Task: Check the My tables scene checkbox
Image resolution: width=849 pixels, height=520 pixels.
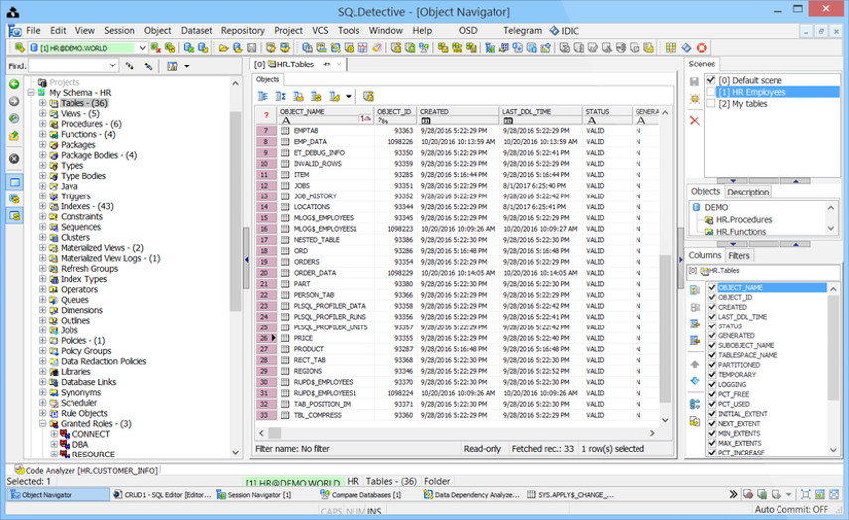Action: click(711, 104)
